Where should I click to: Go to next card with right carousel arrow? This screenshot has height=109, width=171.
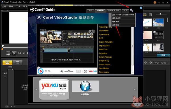pos(135,90)
